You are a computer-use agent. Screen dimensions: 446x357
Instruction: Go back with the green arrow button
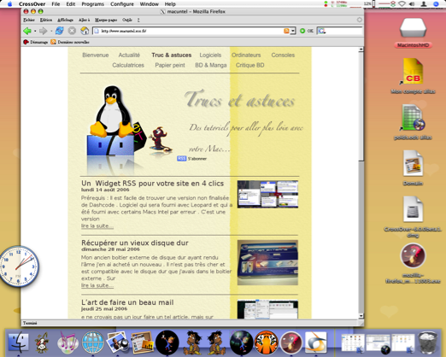click(27, 31)
